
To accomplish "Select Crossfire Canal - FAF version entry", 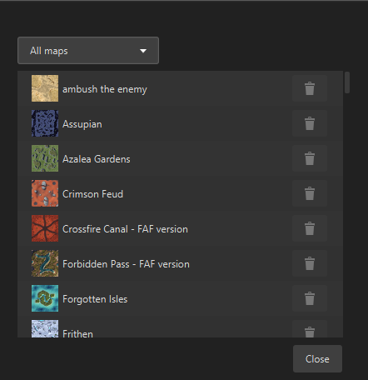I will point(180,228).
